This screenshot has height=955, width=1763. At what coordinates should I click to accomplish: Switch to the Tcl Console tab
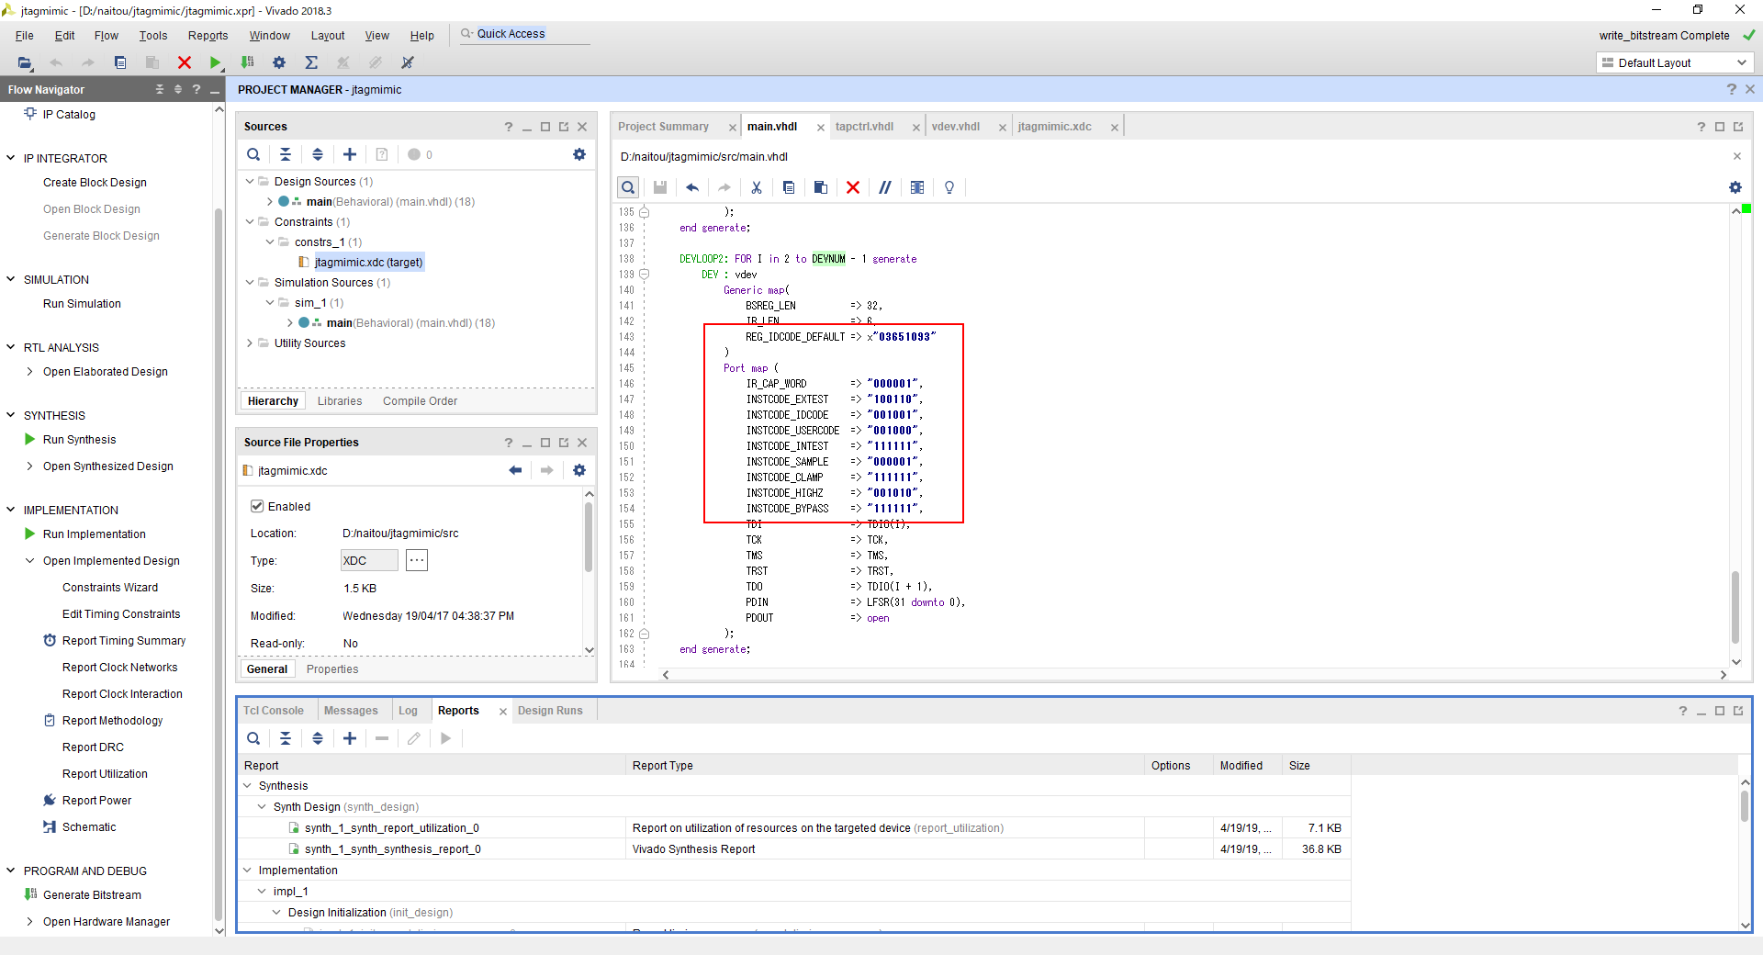tap(274, 711)
